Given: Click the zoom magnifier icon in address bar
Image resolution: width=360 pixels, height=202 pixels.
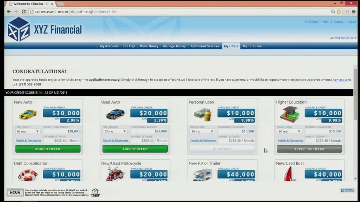Looking at the screenshot, I should tap(333, 12).
